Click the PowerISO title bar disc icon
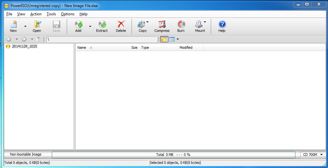The width and height of the screenshot is (328, 168). coord(7,6)
